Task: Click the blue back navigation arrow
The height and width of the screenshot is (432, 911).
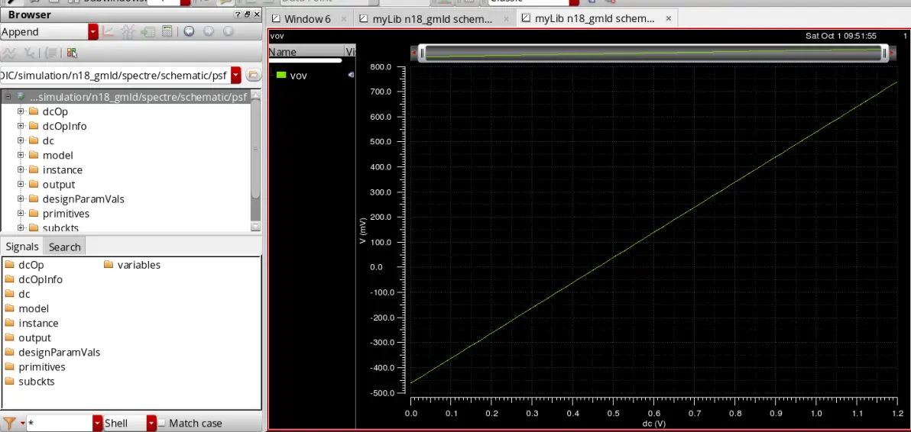Action: click(189, 32)
